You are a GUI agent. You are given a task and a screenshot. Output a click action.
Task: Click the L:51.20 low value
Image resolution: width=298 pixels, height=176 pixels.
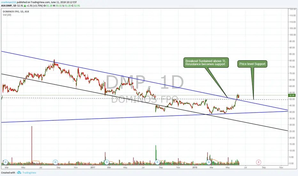click(67, 6)
